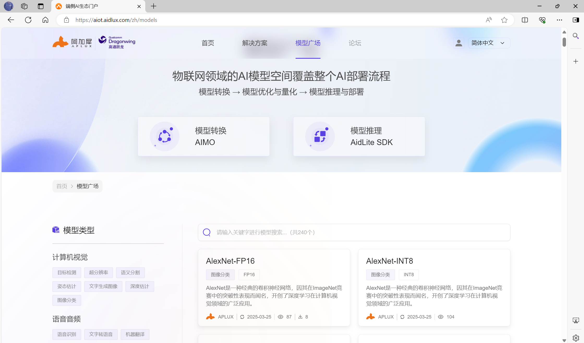The height and width of the screenshot is (343, 584).
Task: Click the browser refresh icon
Action: 28,20
